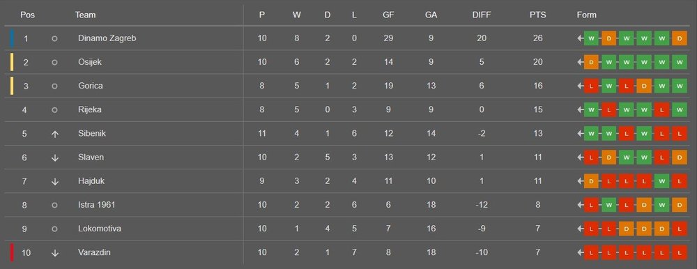Click Dinamo Zagreb's last orange D form box

[x=679, y=39]
